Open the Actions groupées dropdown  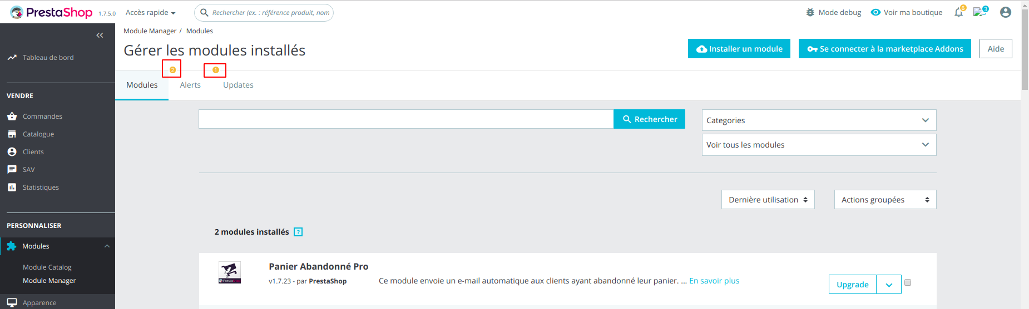(x=885, y=200)
